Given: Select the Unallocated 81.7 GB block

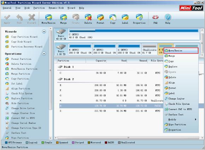Looking at the screenshot, I should (150, 49).
